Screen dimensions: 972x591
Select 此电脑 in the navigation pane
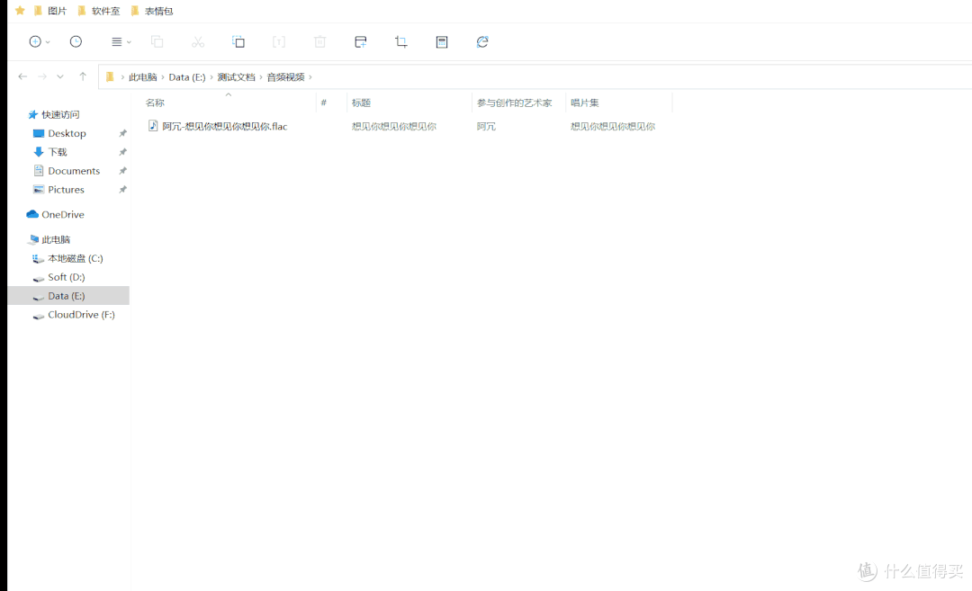(x=56, y=240)
